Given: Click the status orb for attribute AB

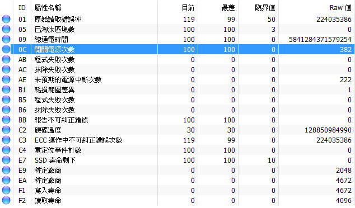Looking at the screenshot, I should coord(6,59).
